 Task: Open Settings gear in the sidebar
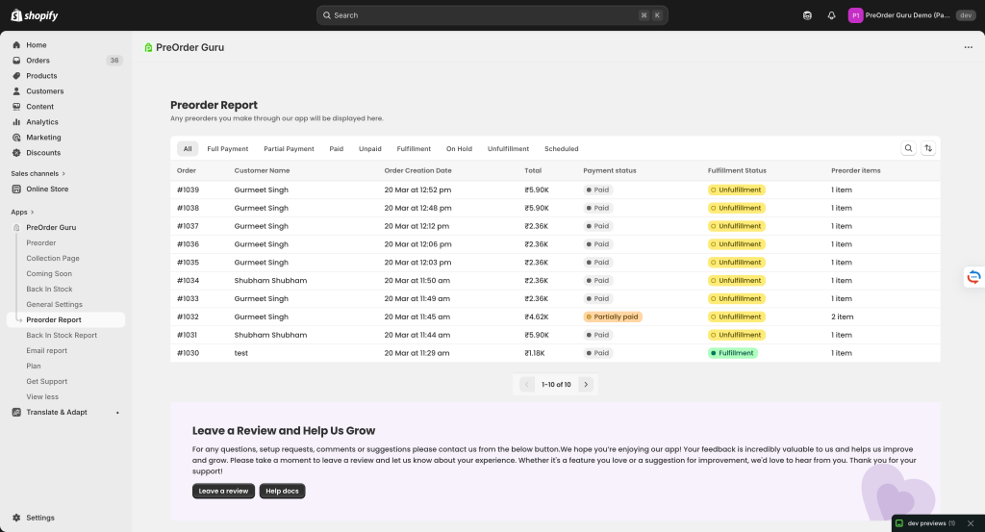16,518
